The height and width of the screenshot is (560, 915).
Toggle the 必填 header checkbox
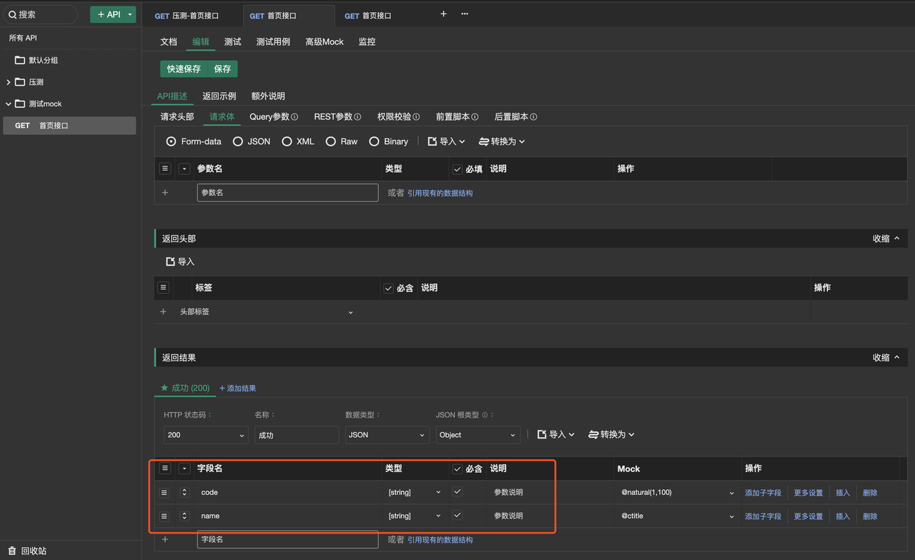(457, 169)
